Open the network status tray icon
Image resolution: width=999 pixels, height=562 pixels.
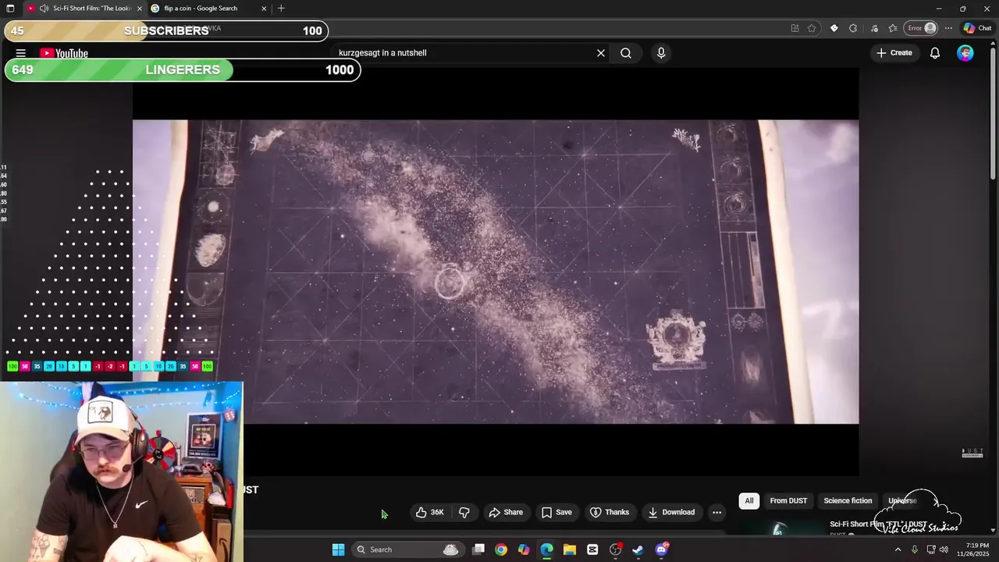(x=931, y=550)
